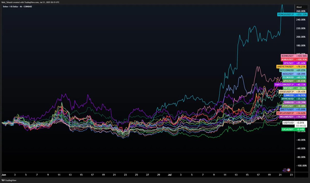Click the US flag economic event icon
310x183 pixels.
point(288,170)
